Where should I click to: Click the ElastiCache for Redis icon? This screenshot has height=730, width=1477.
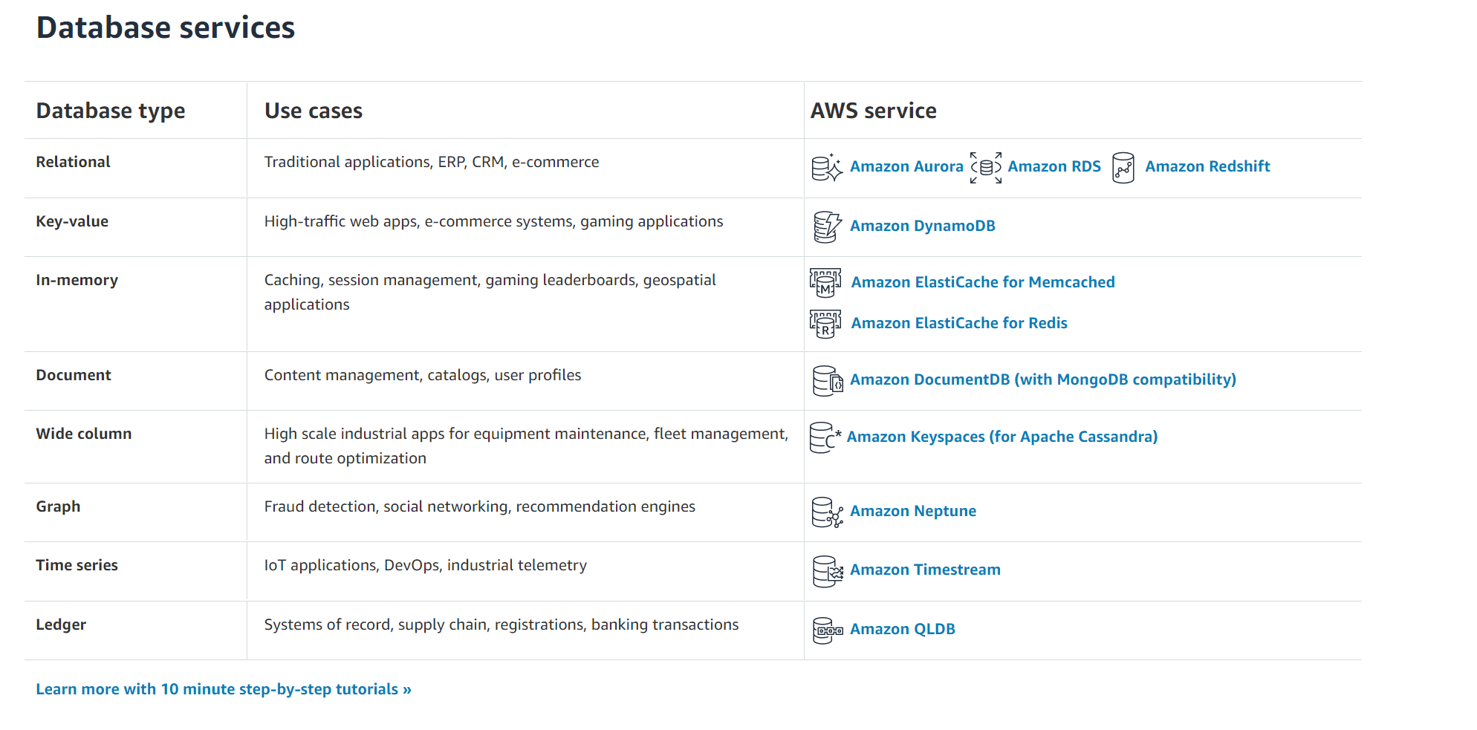[825, 324]
